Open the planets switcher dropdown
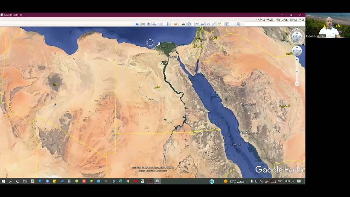 pos(176,24)
